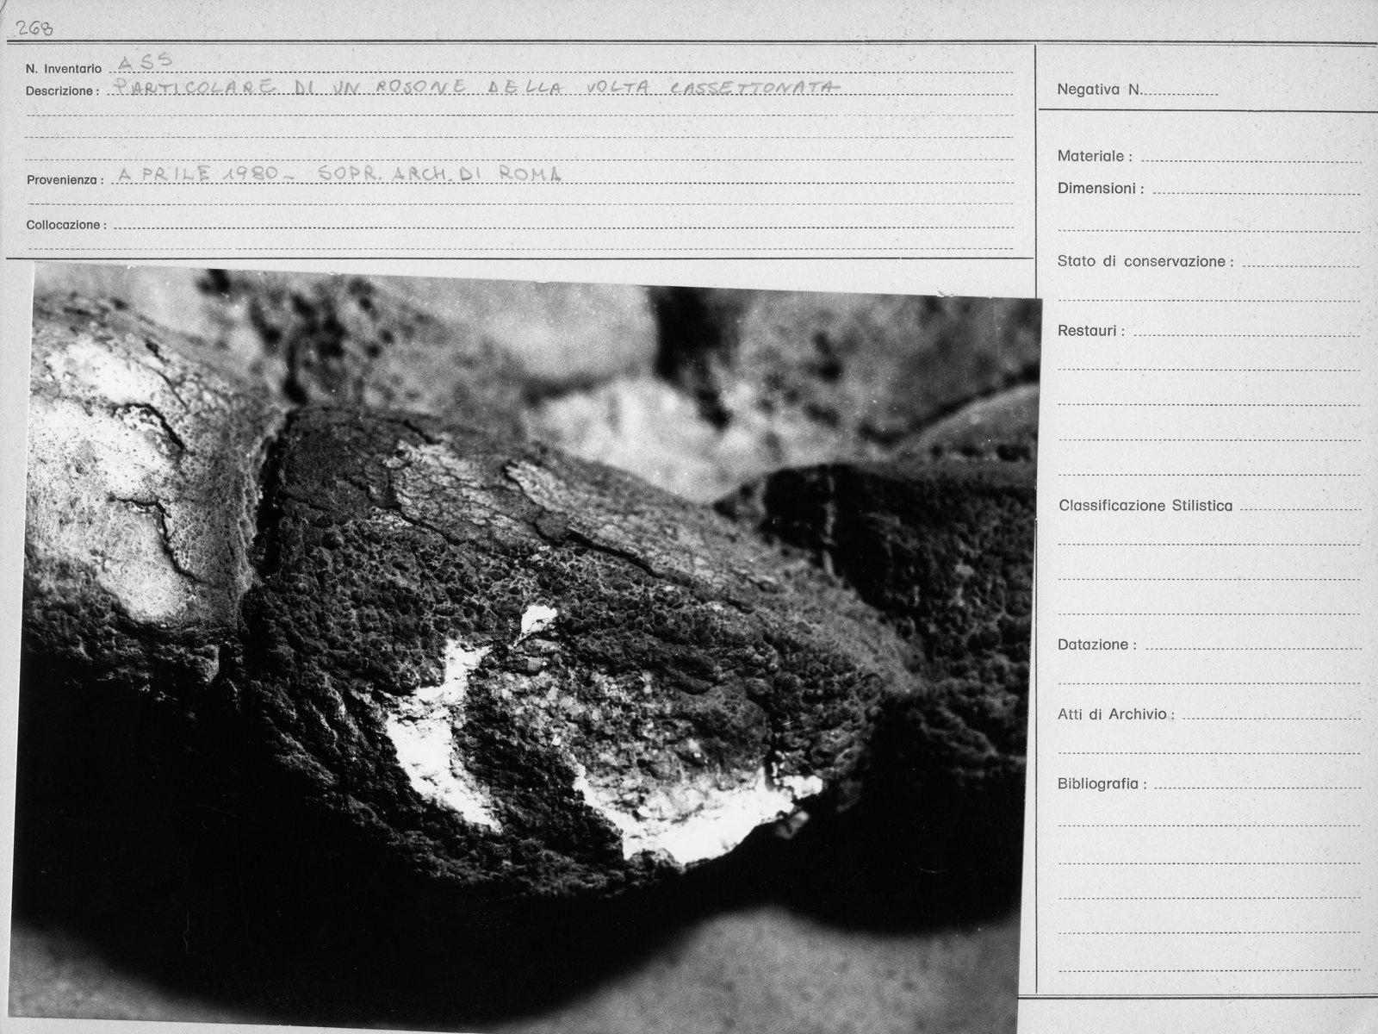Viewport: 1378px width, 1034px height.
Task: Click the 'Dimensioni :' label
Action: (1101, 188)
